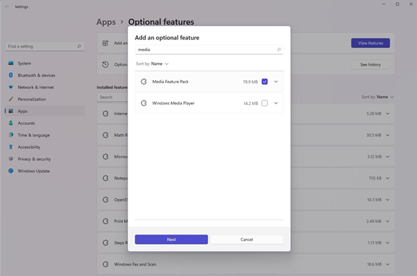This screenshot has height=276, width=417.
Task: Click the Time & language globe icon
Action: coord(10,135)
